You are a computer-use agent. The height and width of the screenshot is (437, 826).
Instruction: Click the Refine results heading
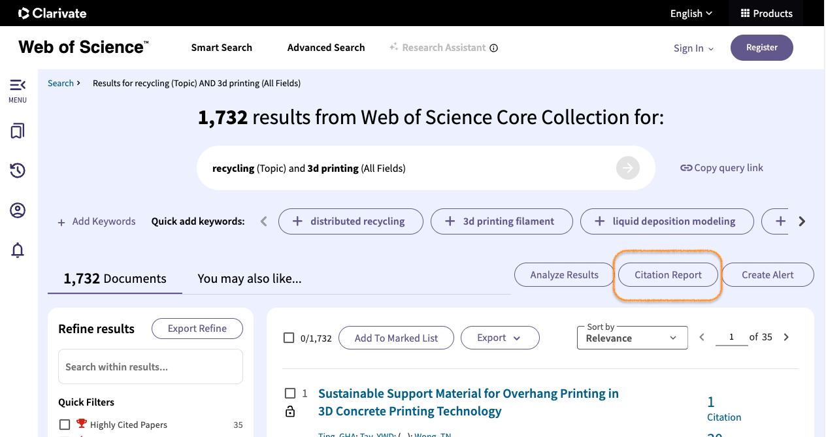(x=96, y=329)
